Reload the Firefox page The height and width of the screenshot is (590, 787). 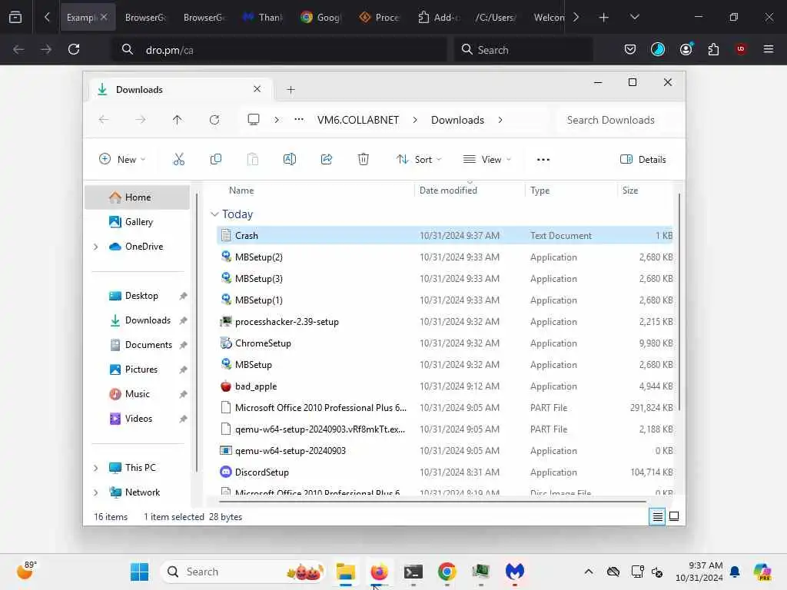pyautogui.click(x=74, y=49)
